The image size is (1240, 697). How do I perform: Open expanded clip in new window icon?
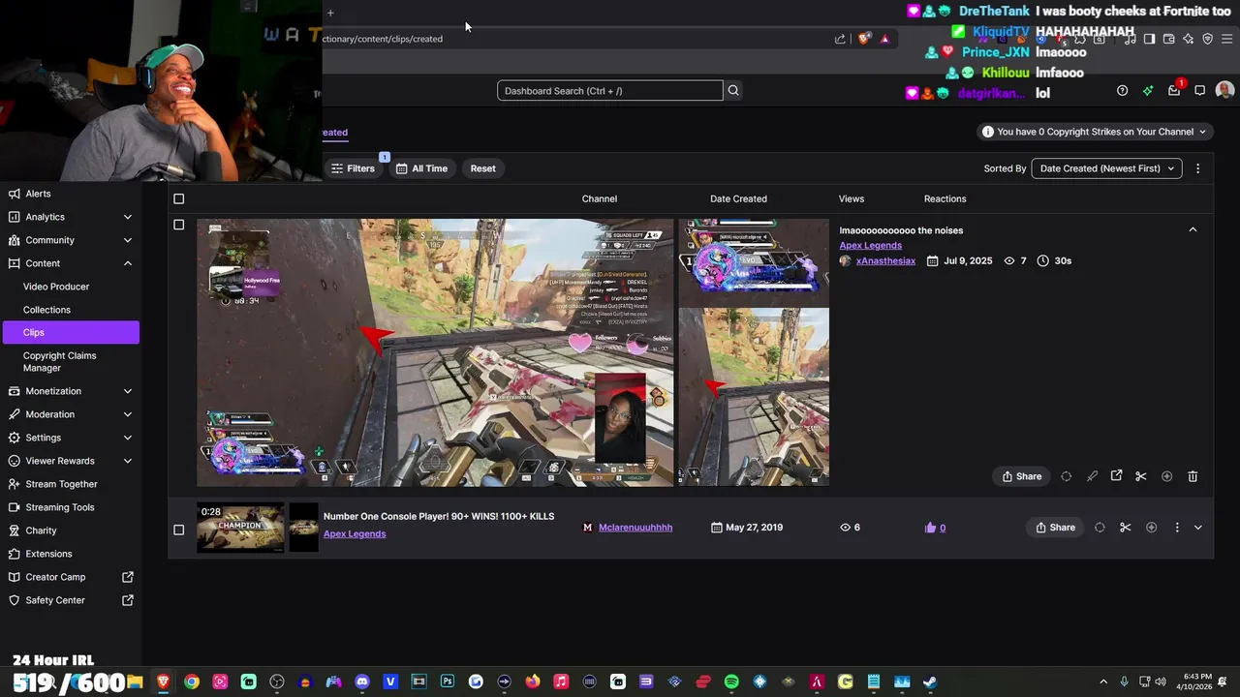point(1116,476)
